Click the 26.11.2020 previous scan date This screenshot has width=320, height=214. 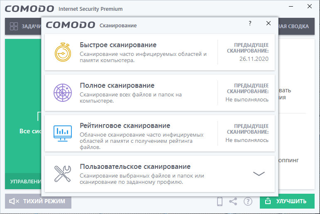tap(254, 59)
